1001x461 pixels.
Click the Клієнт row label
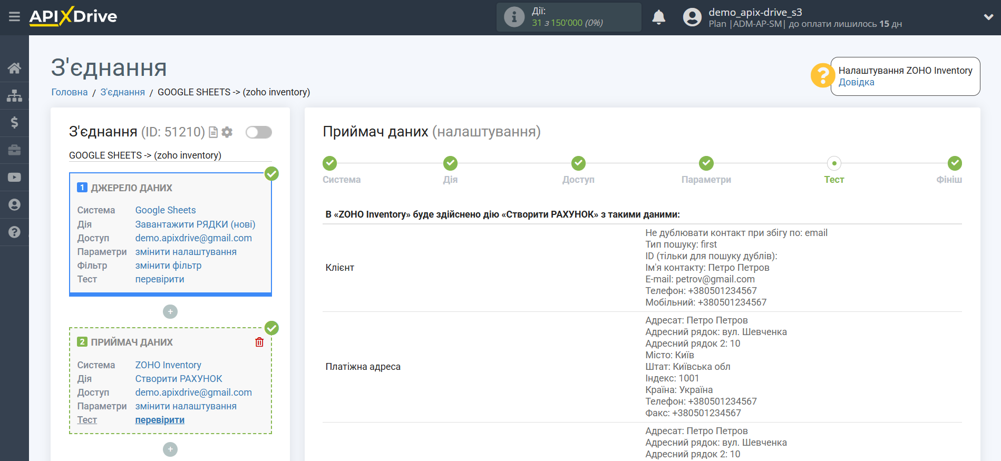[340, 268]
